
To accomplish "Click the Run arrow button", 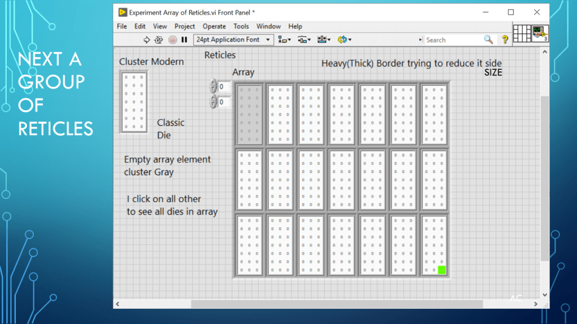I will click(147, 40).
